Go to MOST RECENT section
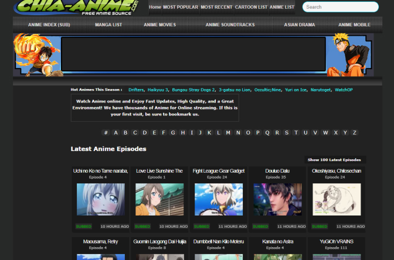Viewport: 394px width, 260px height. point(216,7)
